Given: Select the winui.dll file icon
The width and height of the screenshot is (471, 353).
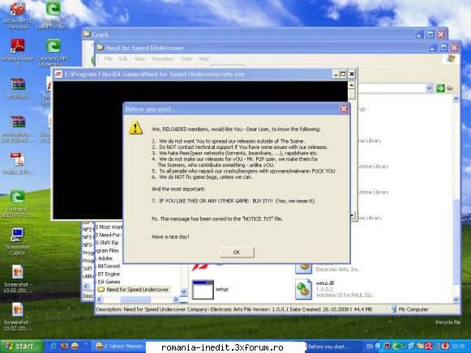Looking at the screenshot, I should 303,289.
